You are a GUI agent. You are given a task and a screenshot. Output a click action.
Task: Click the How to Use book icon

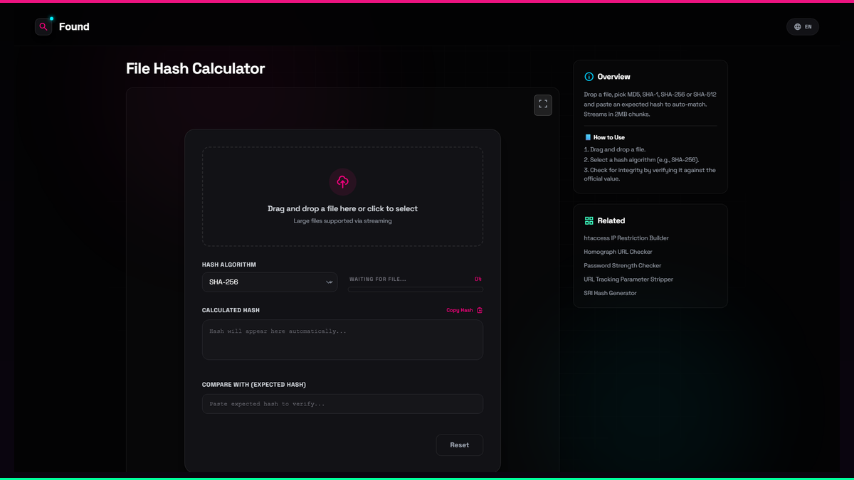pyautogui.click(x=588, y=137)
